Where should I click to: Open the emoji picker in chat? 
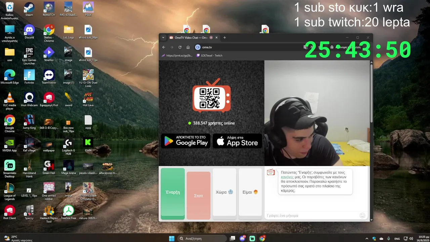[362, 215]
